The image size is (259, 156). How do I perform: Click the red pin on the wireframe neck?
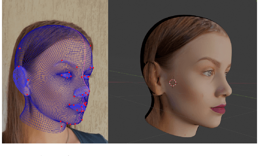click(x=62, y=126)
